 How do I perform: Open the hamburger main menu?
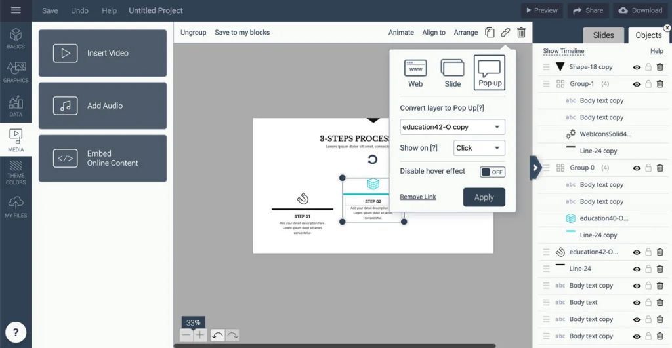(16, 10)
